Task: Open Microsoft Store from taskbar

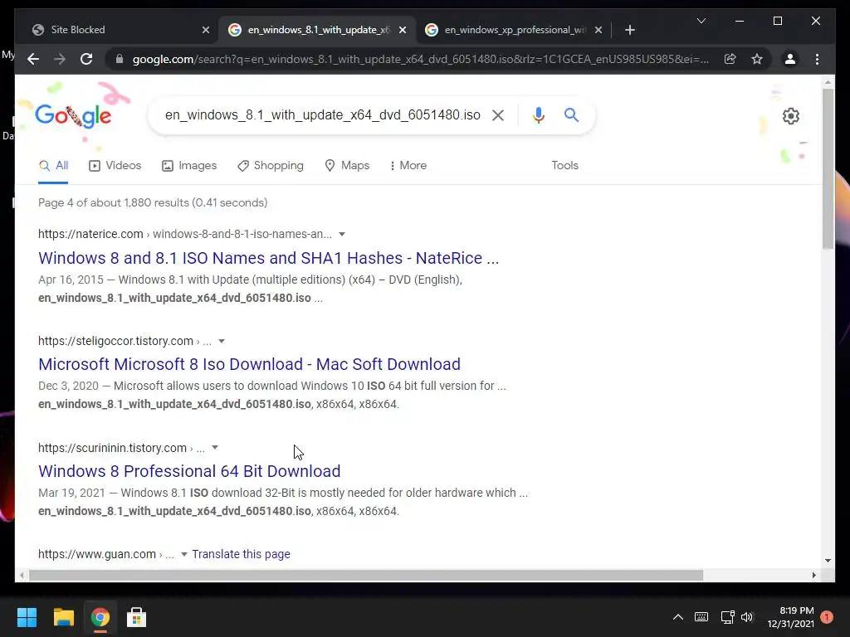Action: click(x=137, y=617)
